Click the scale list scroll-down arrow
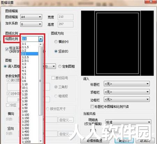The image size is (157, 144). 40,141
